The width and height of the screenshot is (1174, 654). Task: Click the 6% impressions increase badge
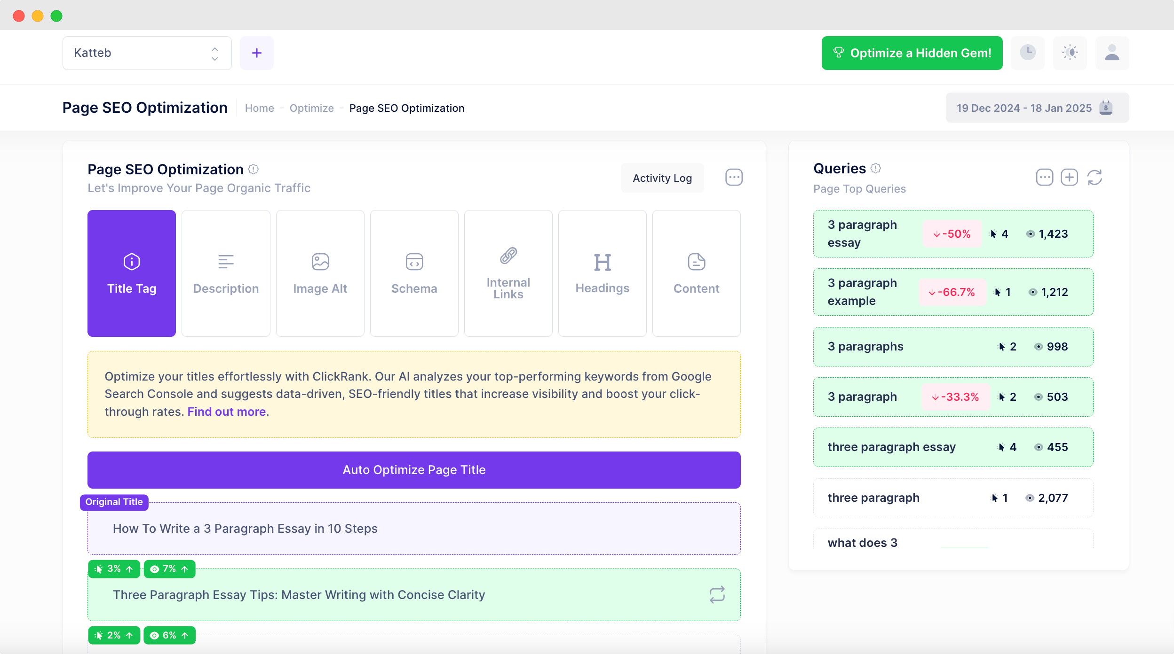tap(169, 635)
